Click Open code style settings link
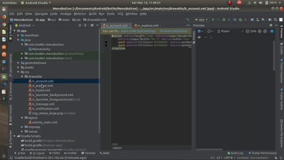Viewport: 284px width, 160px height. coord(138,31)
